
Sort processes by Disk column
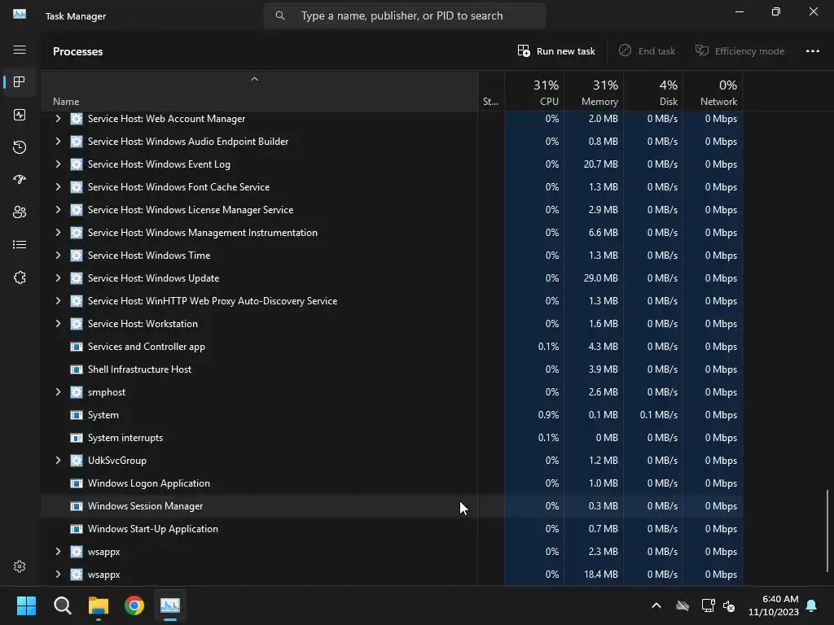[654, 93]
